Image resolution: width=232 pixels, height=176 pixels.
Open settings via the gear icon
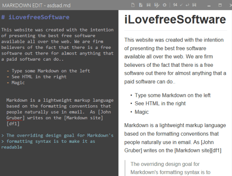tap(165, 5)
